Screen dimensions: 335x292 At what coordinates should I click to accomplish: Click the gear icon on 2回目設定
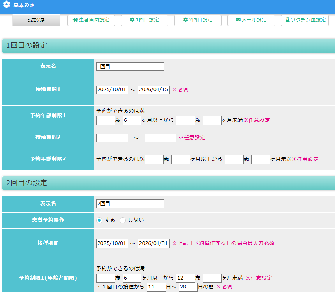point(186,20)
